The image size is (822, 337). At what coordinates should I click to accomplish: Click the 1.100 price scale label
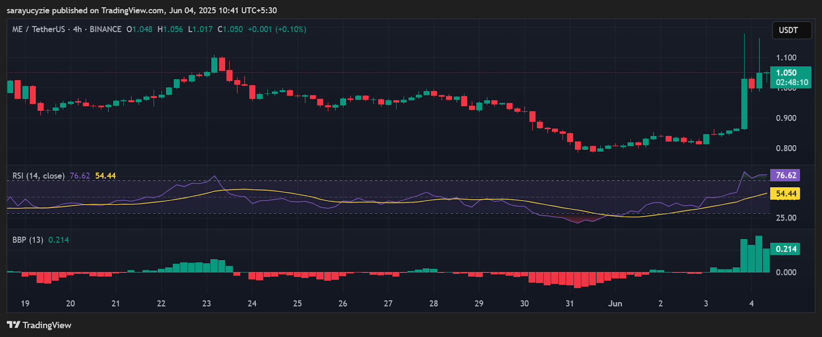coord(786,57)
